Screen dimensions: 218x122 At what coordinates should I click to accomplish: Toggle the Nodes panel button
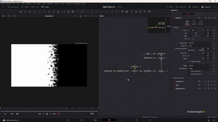pyautogui.click(x=45, y=7)
